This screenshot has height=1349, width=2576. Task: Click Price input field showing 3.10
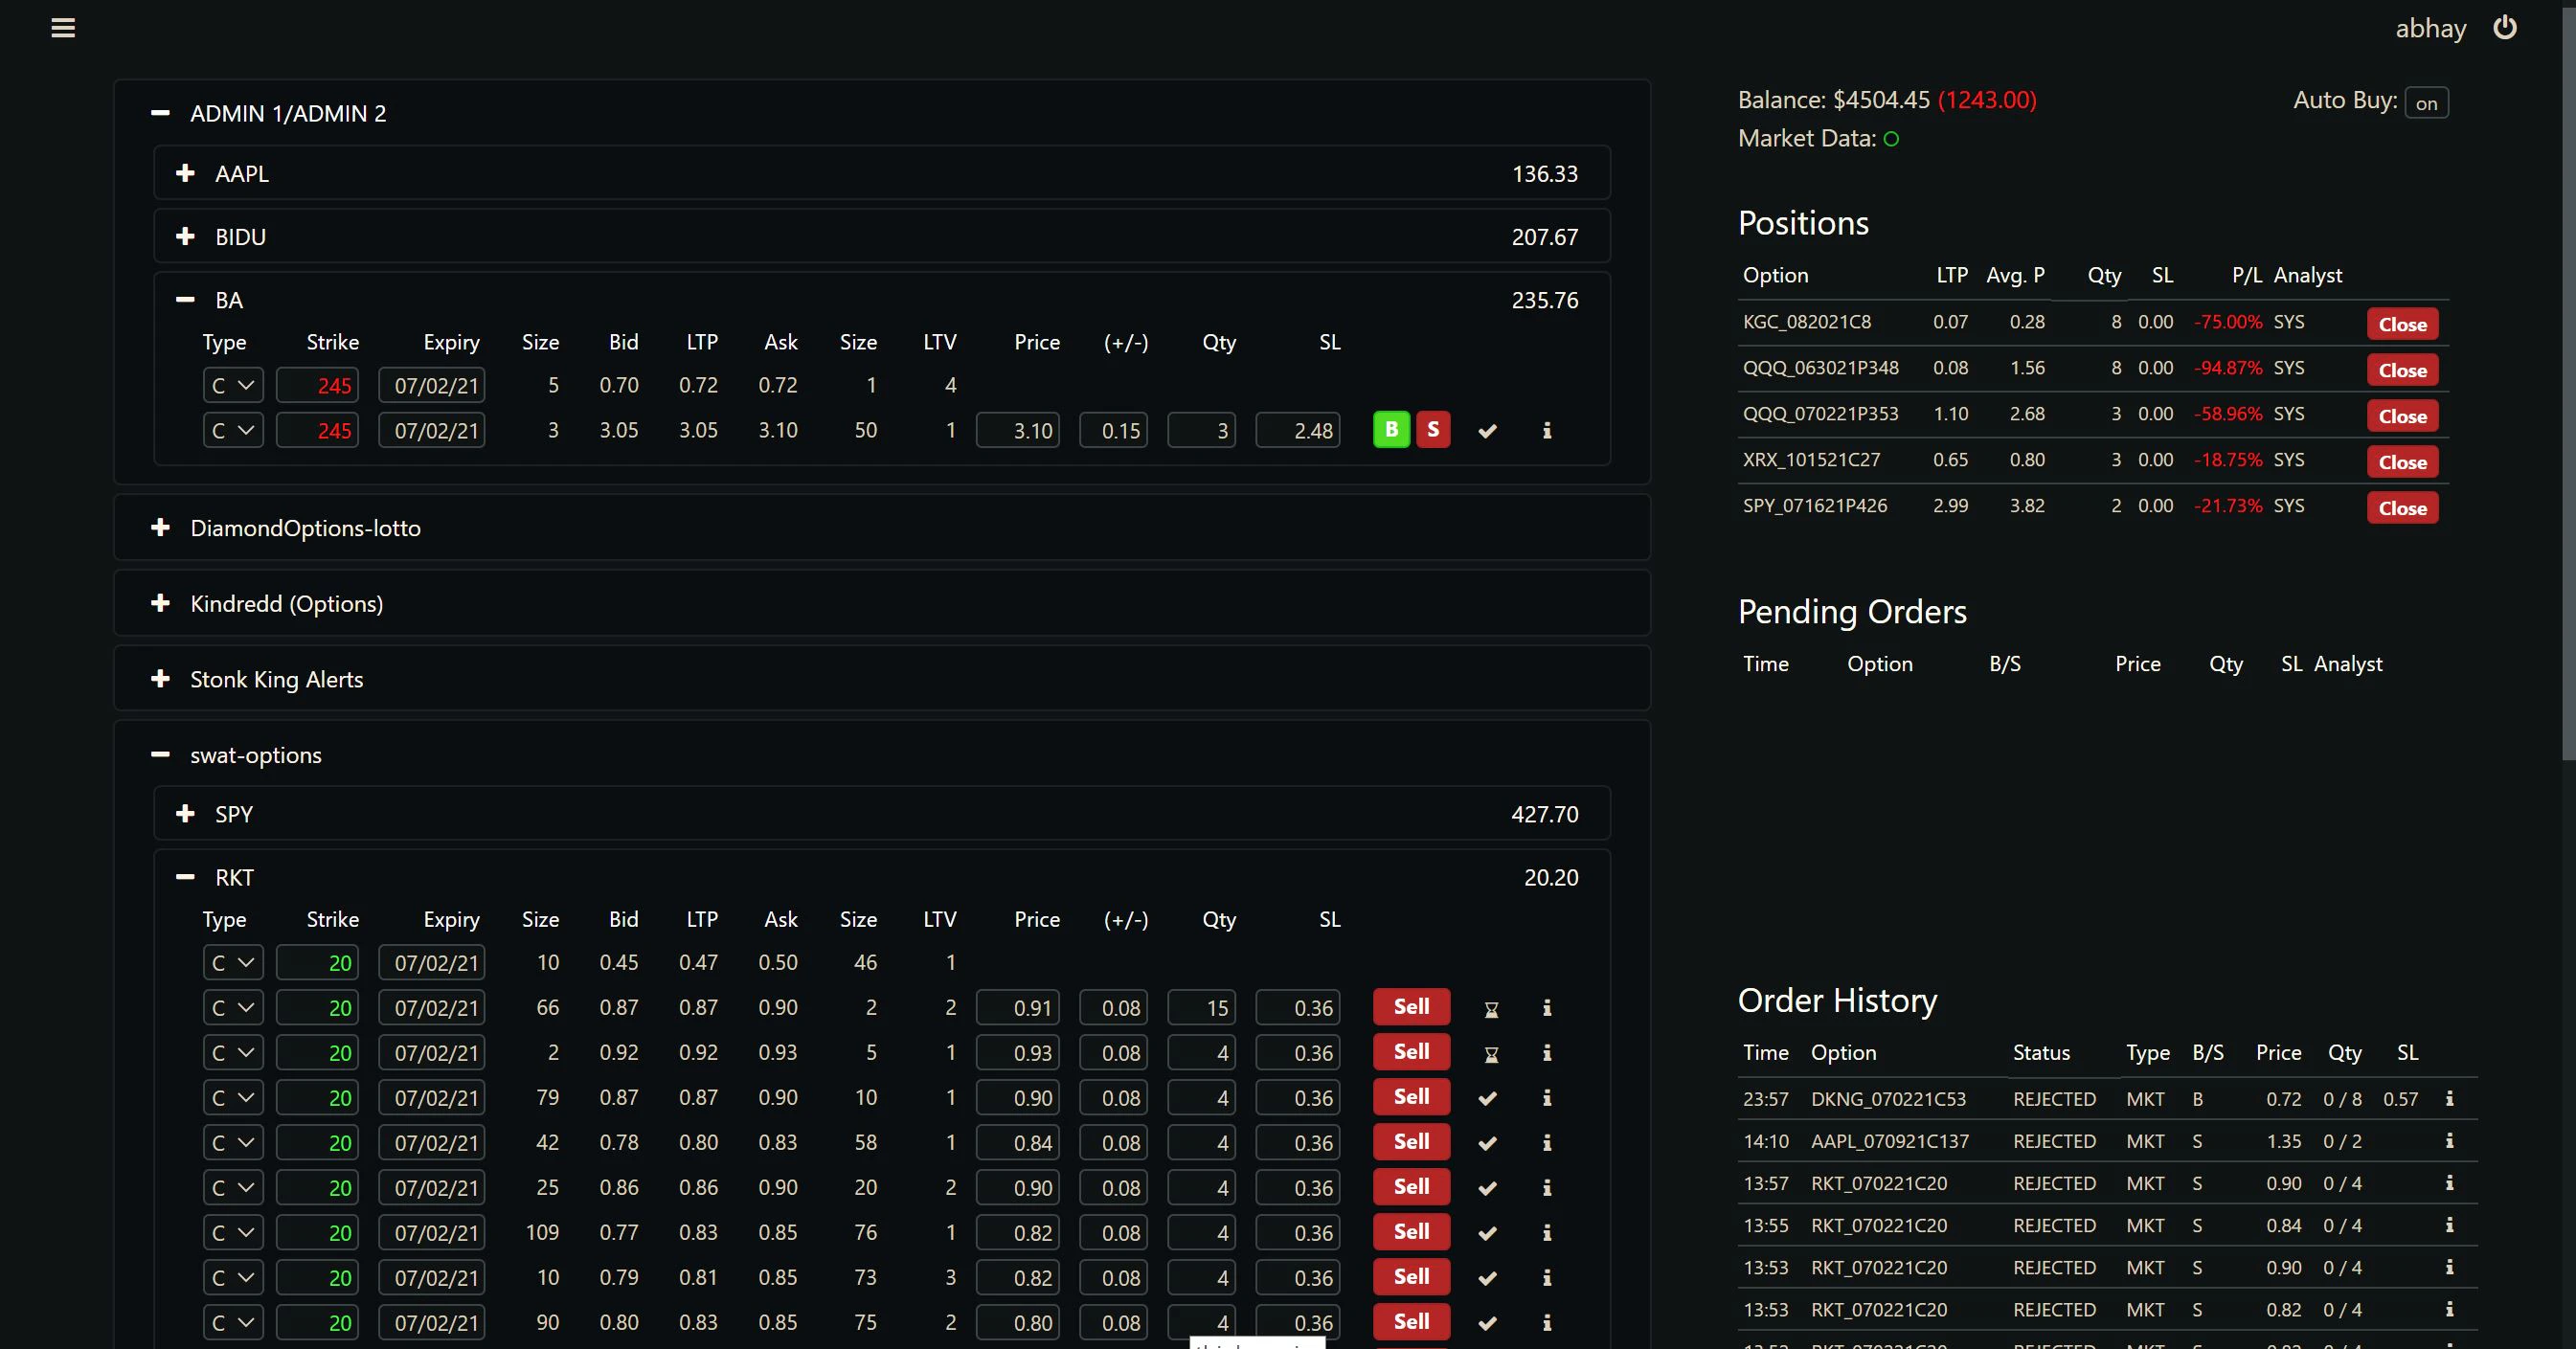click(1018, 431)
